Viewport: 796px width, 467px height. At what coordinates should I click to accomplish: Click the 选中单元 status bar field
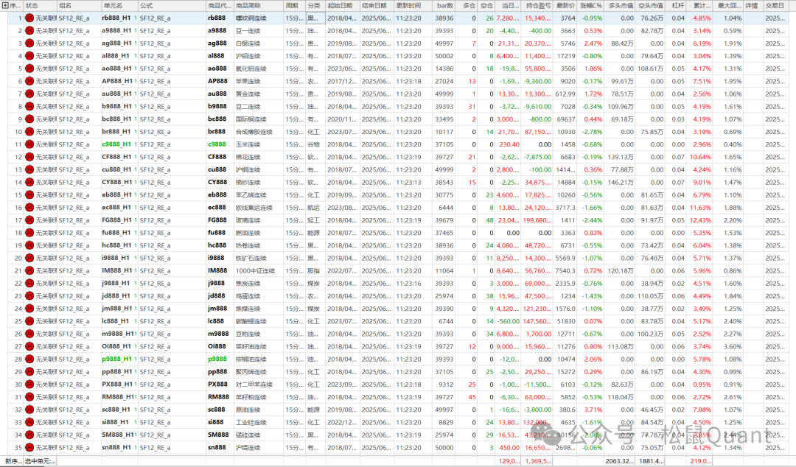pyautogui.click(x=40, y=461)
